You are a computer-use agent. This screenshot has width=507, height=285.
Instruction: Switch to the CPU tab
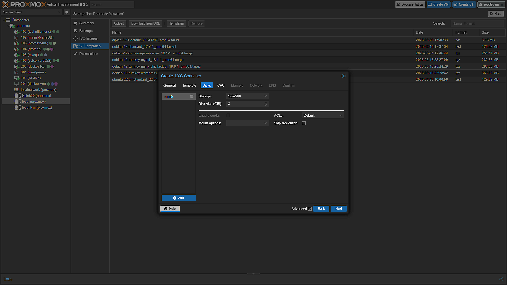(x=221, y=85)
